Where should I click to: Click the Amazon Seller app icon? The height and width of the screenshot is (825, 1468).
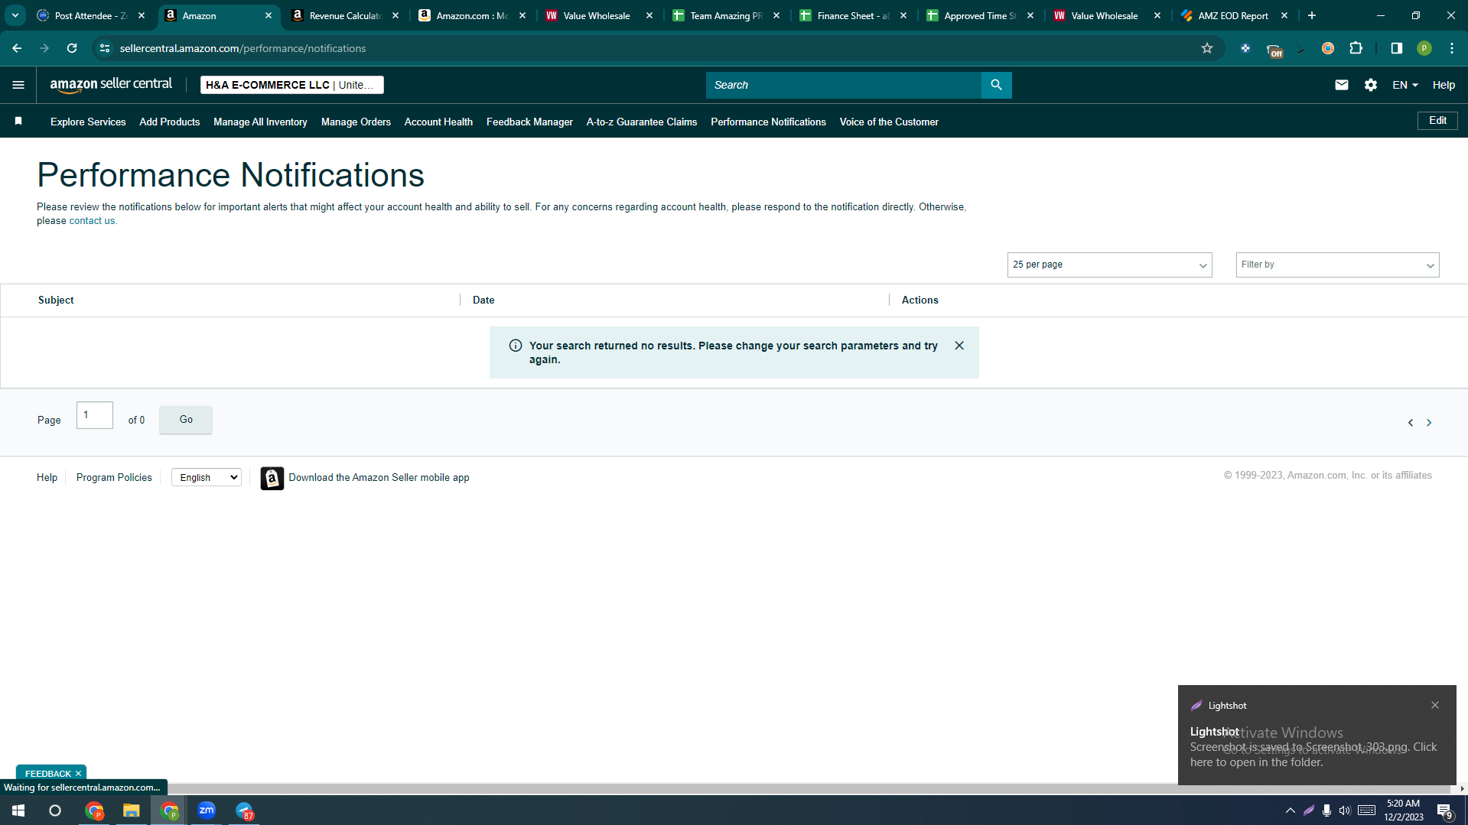click(x=272, y=478)
